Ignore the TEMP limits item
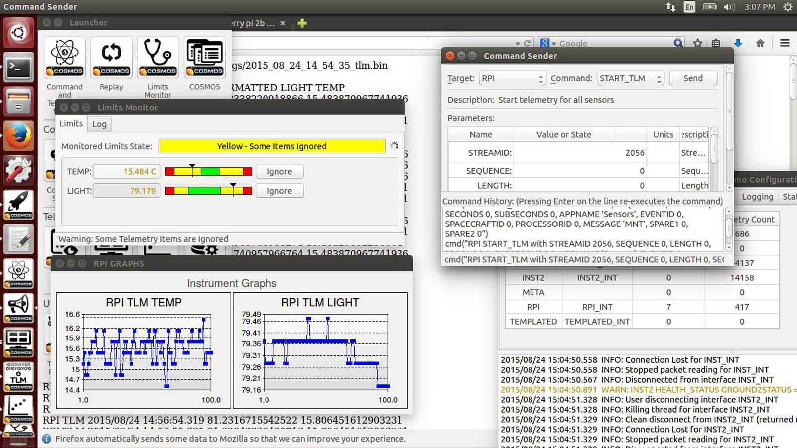Viewport: 797px width, 448px height. [279, 171]
